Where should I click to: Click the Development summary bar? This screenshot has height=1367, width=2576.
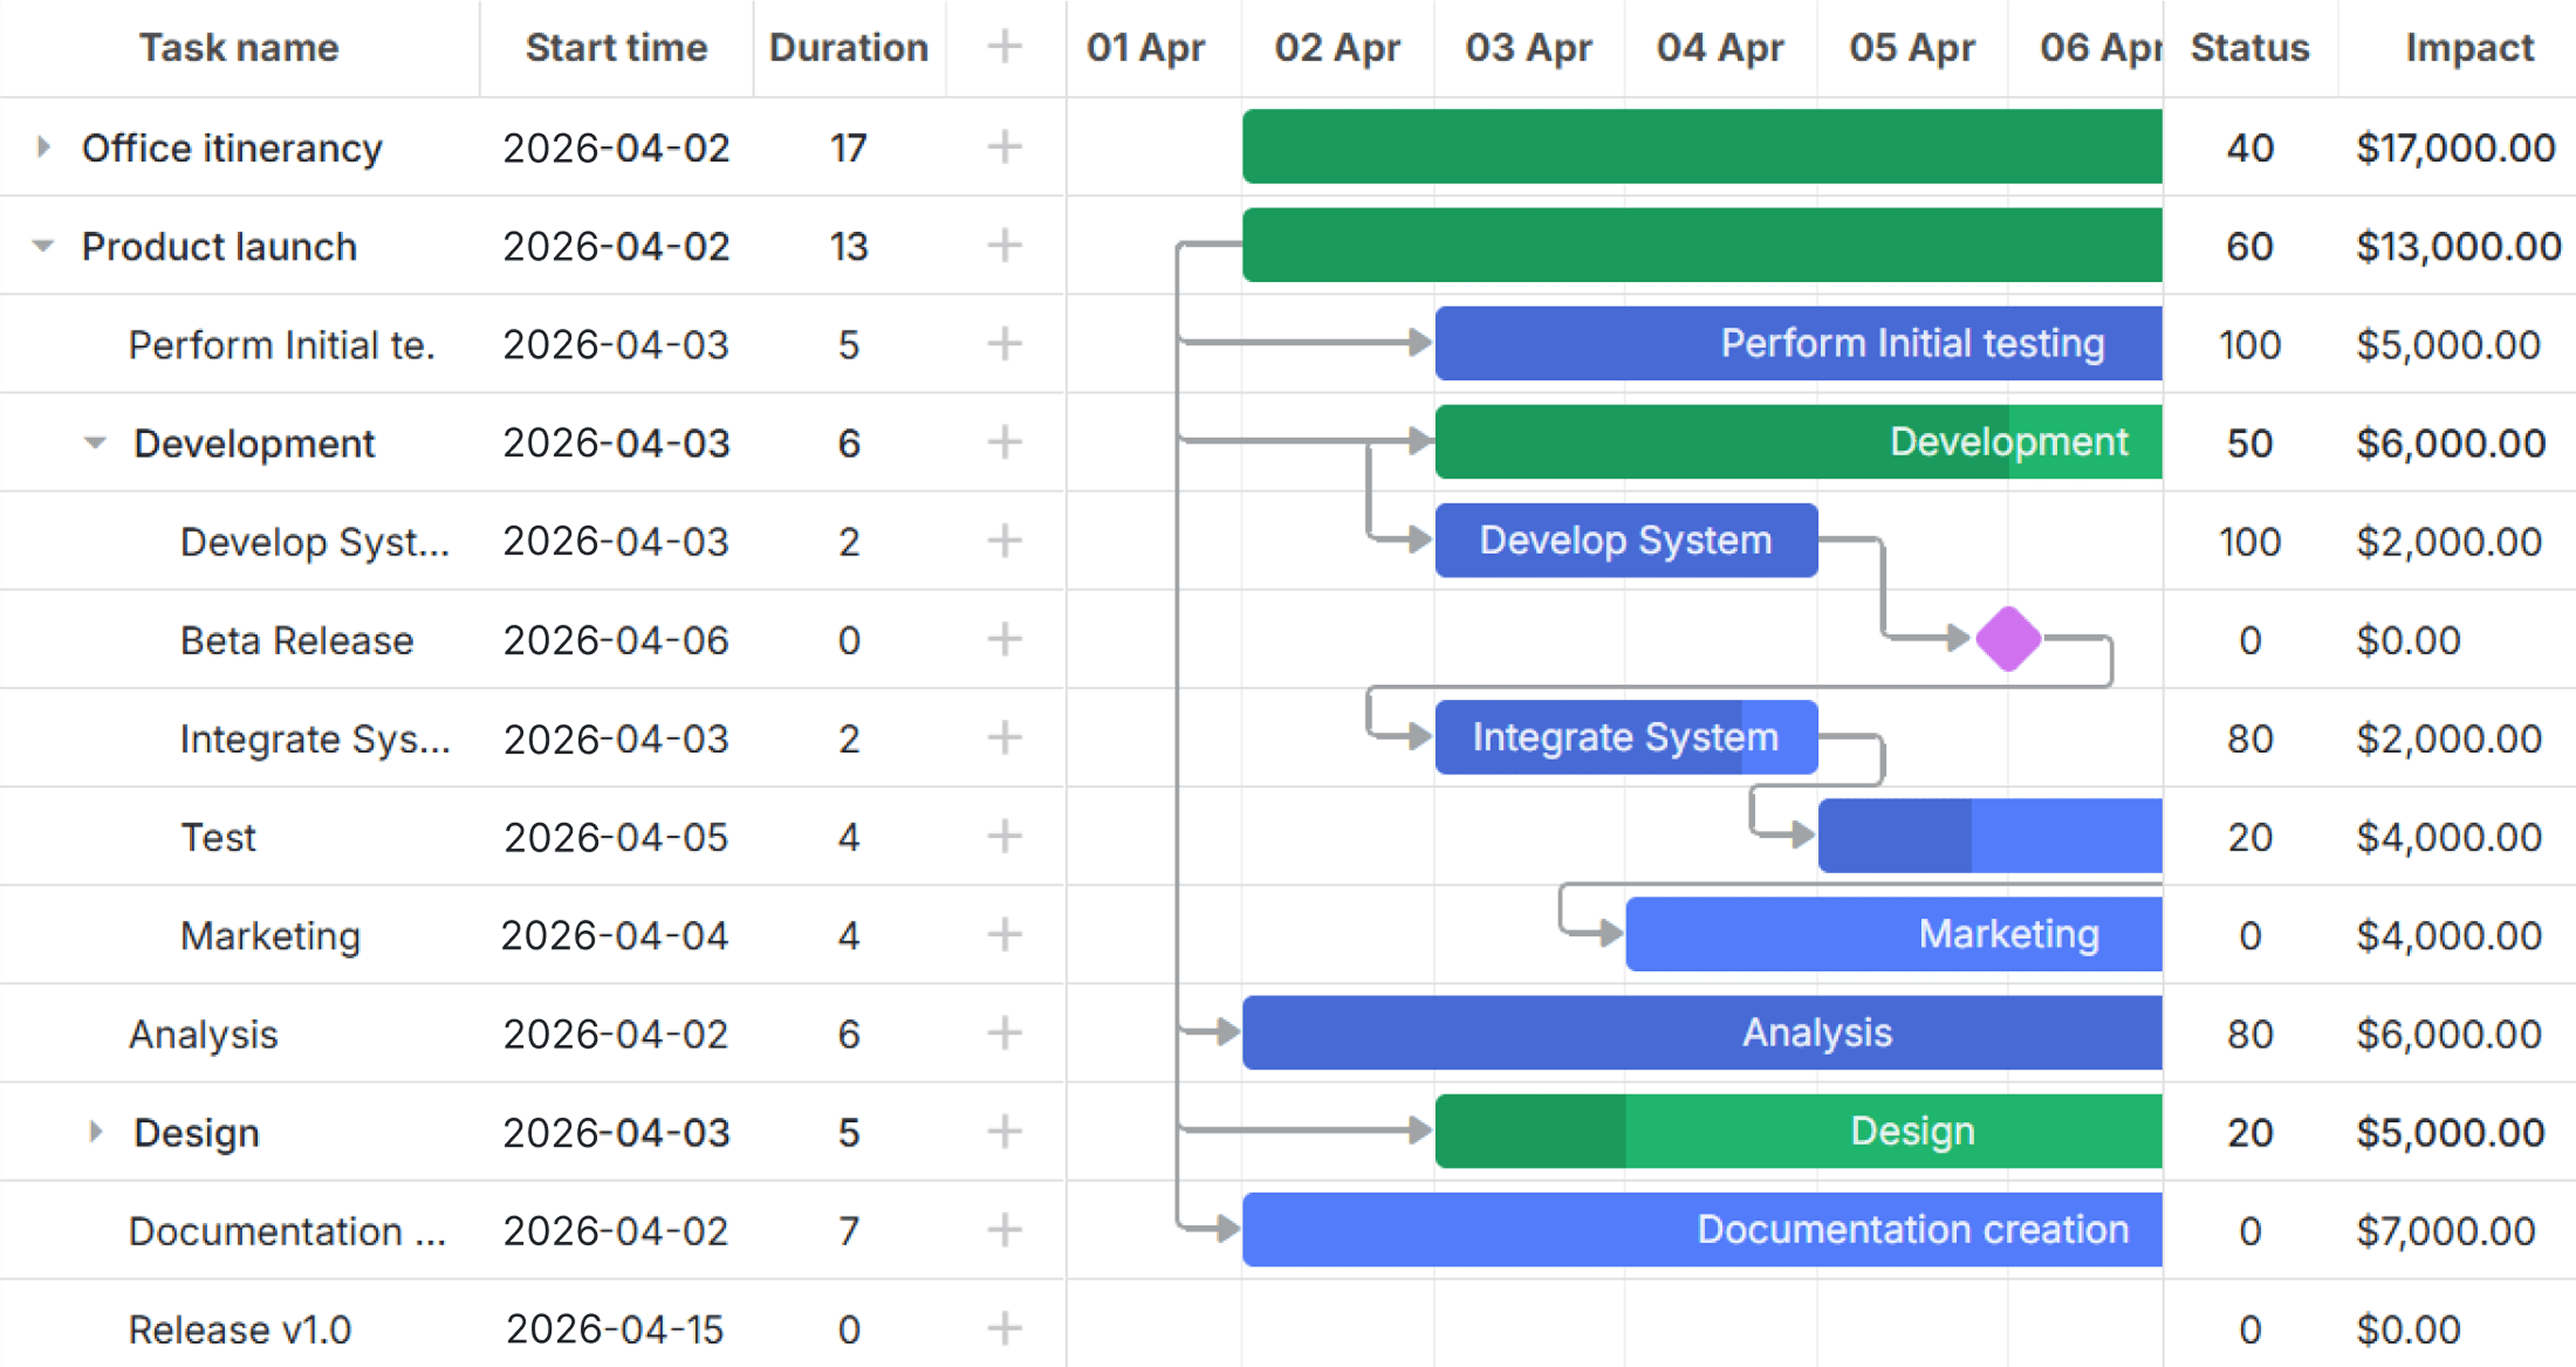pos(1798,442)
